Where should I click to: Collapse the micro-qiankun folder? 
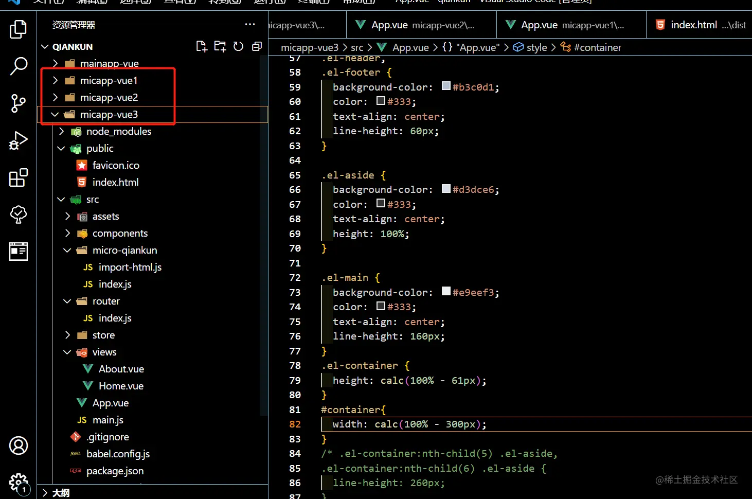[x=124, y=250]
